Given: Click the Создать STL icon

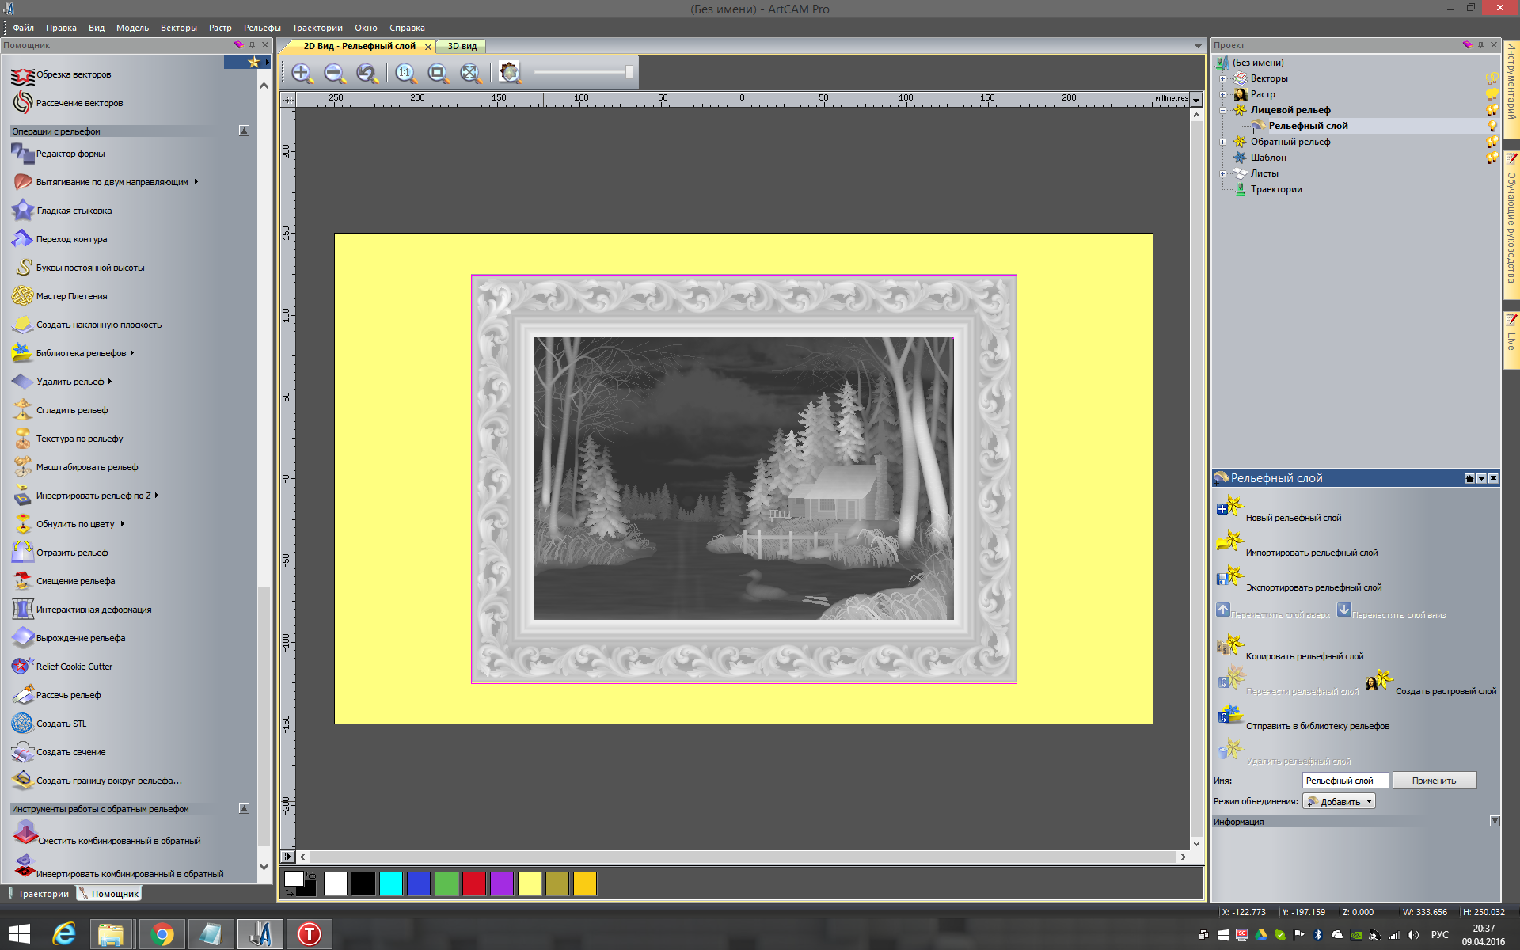Looking at the screenshot, I should click(22, 723).
